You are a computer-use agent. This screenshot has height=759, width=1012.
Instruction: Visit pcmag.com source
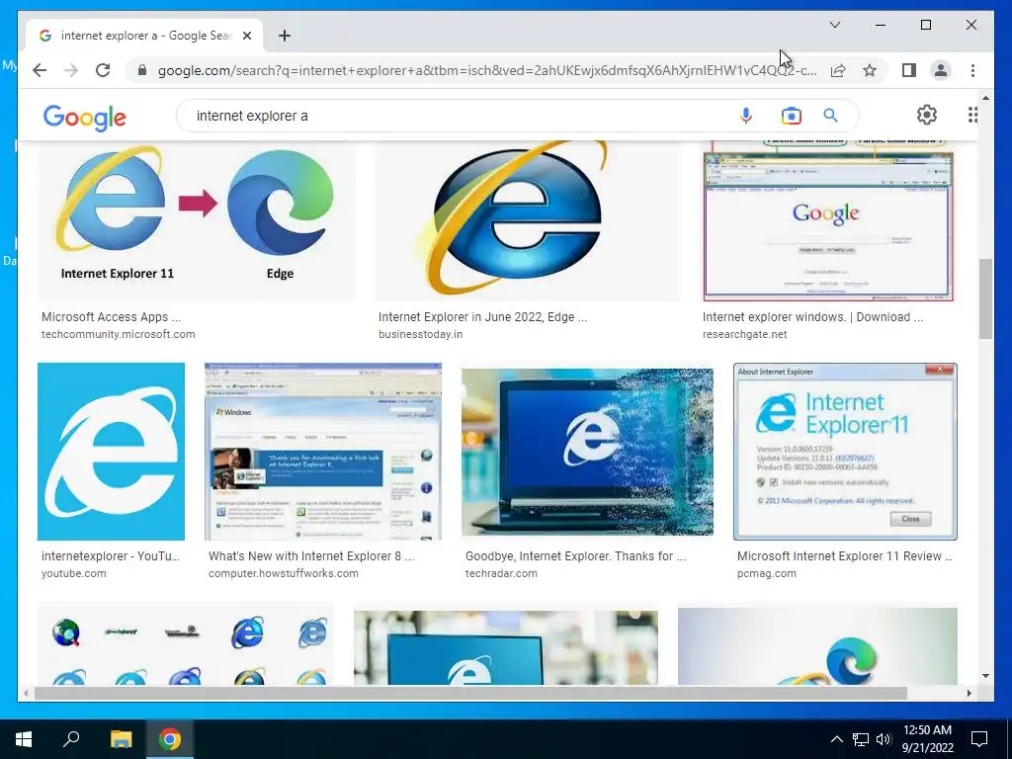pos(767,573)
